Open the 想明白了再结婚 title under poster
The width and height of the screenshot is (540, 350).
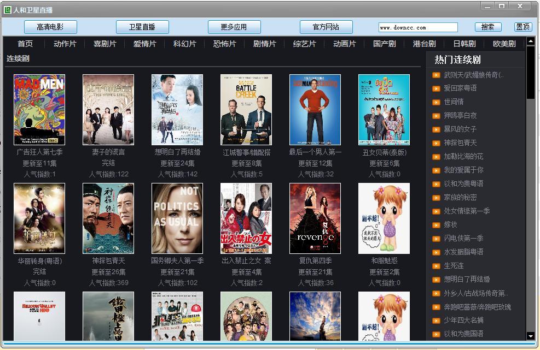pos(177,152)
